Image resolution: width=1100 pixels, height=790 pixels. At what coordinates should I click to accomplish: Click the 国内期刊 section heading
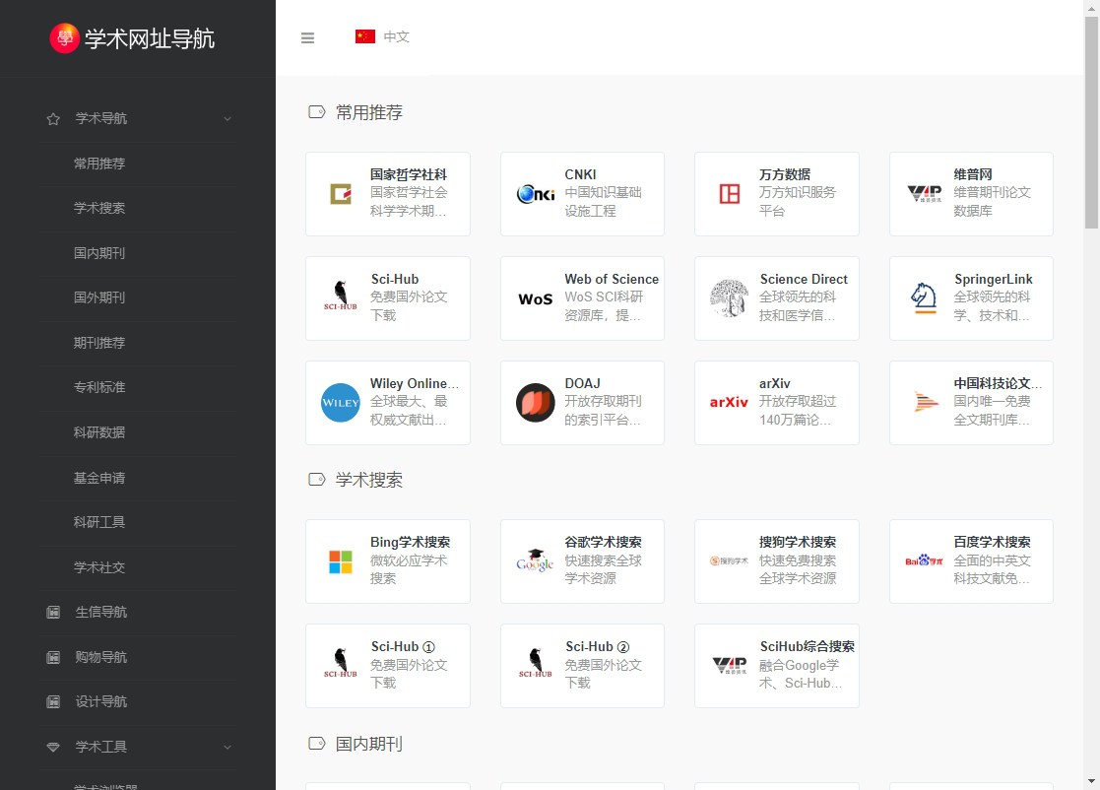point(369,745)
